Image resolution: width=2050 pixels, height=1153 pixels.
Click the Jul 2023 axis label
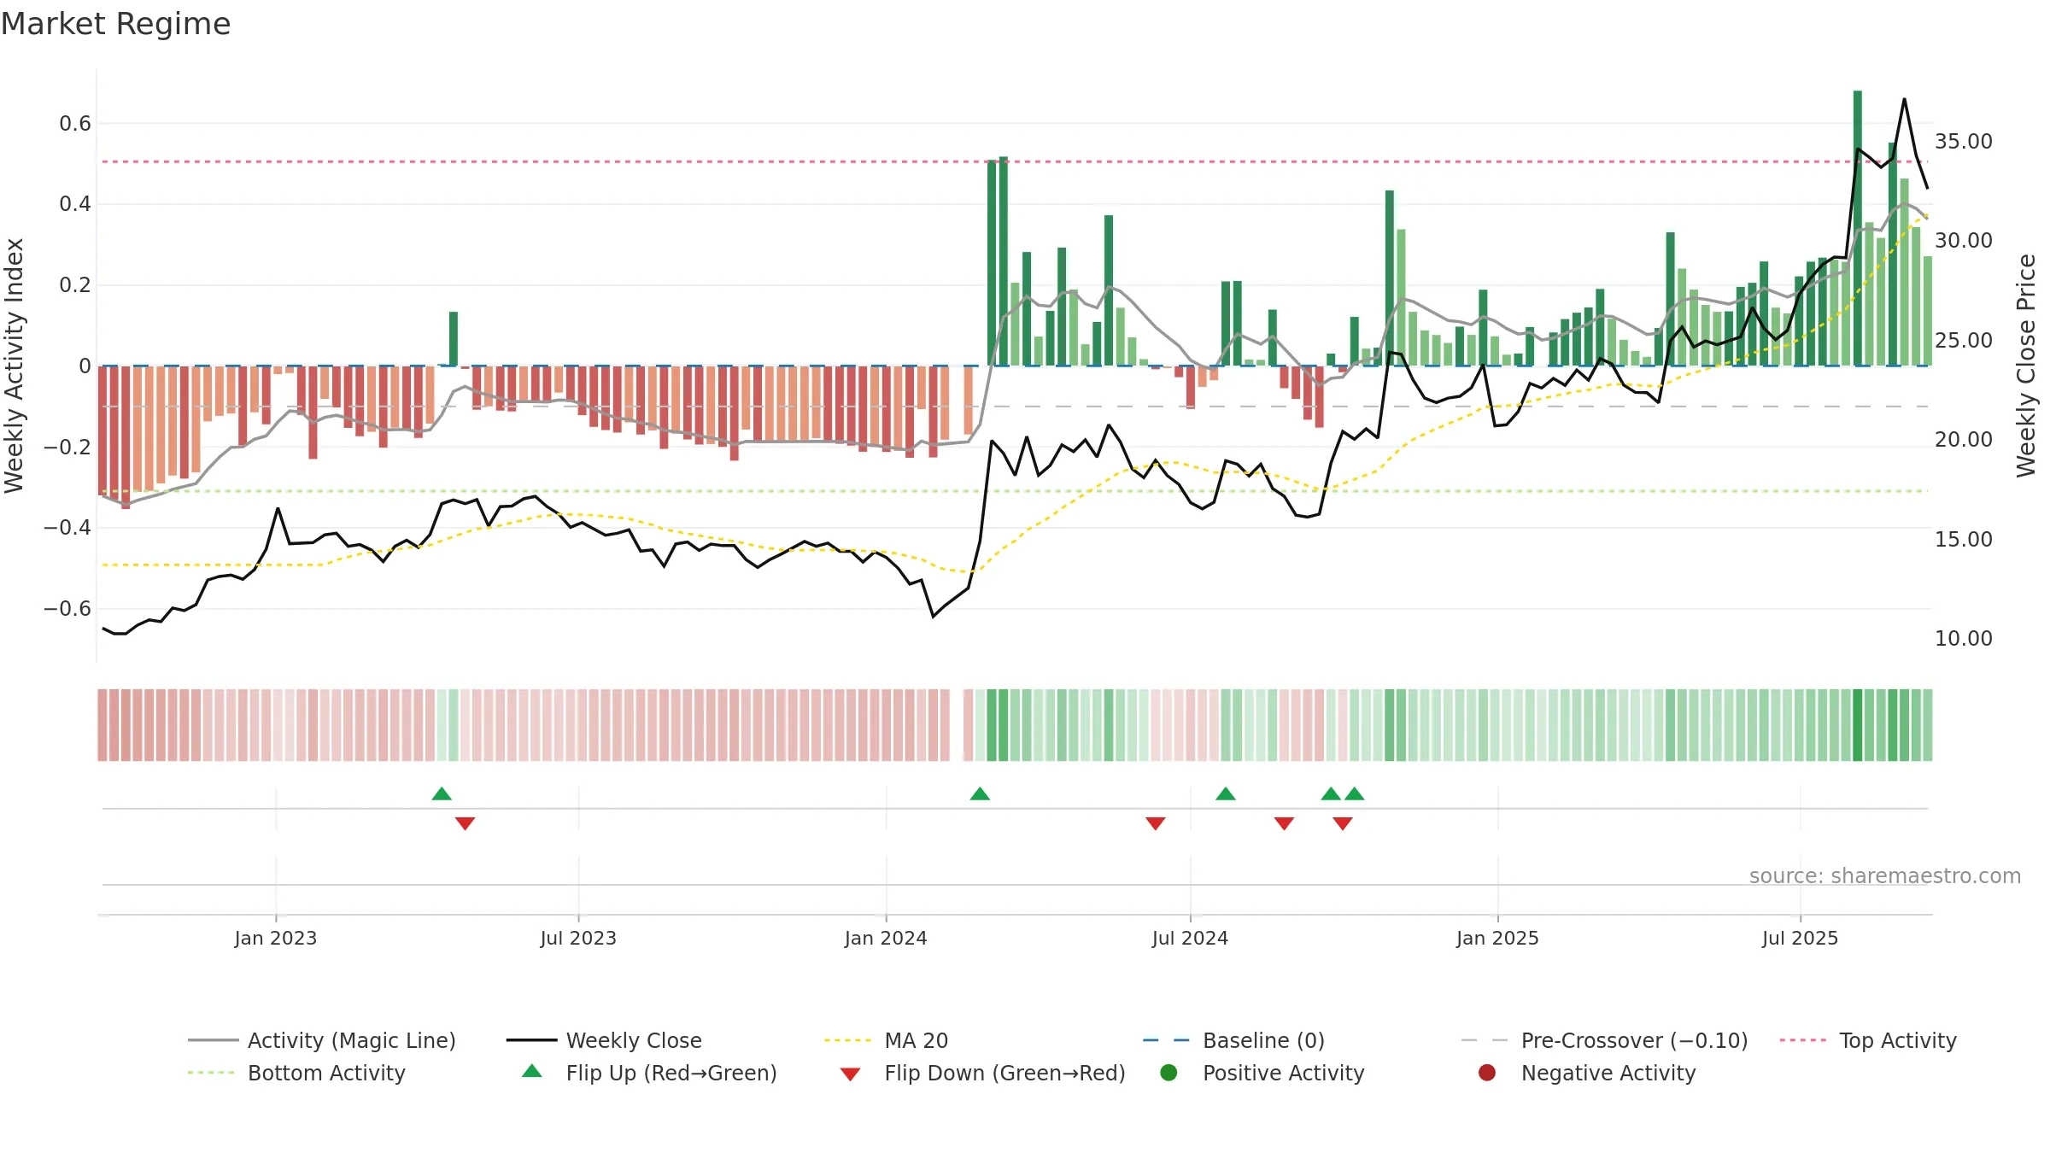578,938
